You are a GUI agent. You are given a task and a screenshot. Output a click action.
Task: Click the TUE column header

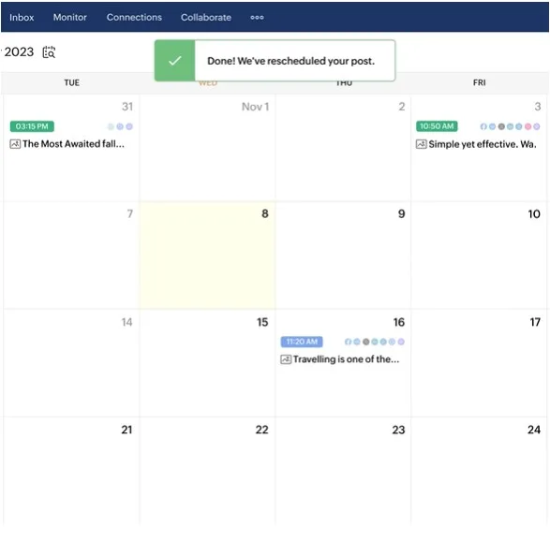pos(71,82)
